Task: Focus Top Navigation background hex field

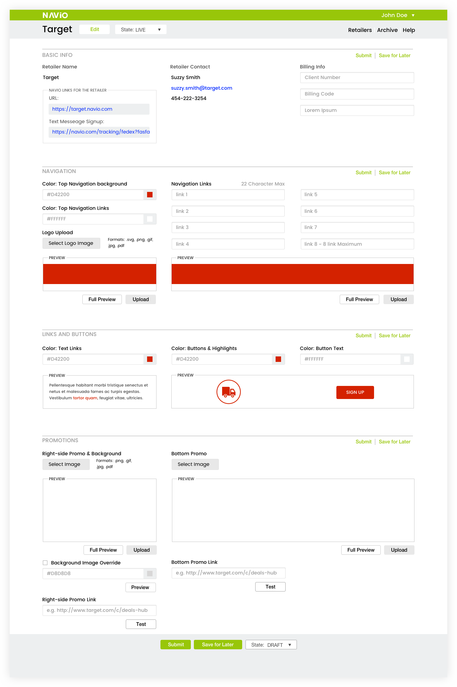Action: click(x=93, y=195)
